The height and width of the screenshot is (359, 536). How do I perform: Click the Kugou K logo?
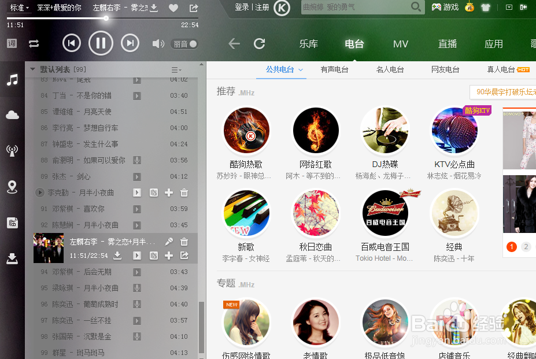[282, 8]
